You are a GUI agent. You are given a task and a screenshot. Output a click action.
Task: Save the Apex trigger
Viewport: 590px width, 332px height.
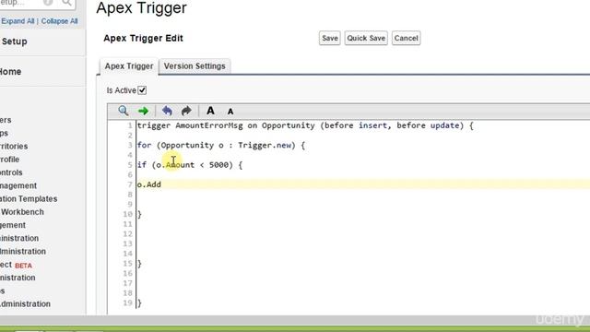[x=330, y=38]
